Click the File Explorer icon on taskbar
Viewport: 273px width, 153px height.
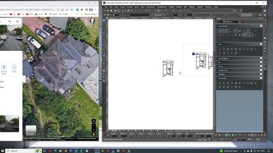coord(61,151)
